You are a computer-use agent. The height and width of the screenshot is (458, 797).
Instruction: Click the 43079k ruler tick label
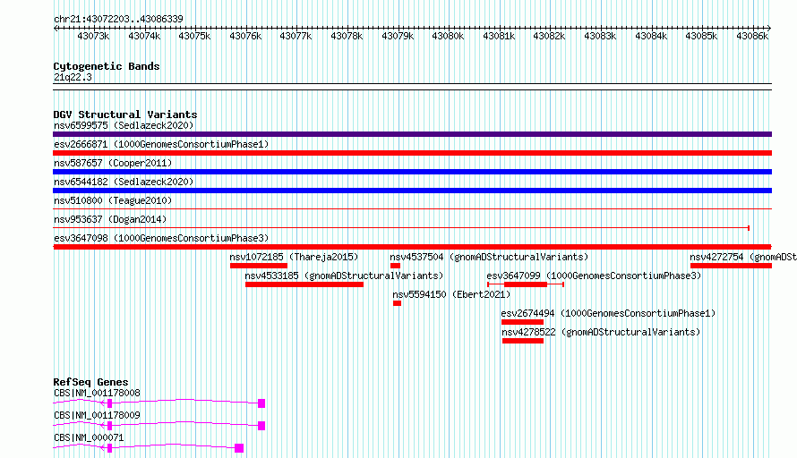[398, 36]
